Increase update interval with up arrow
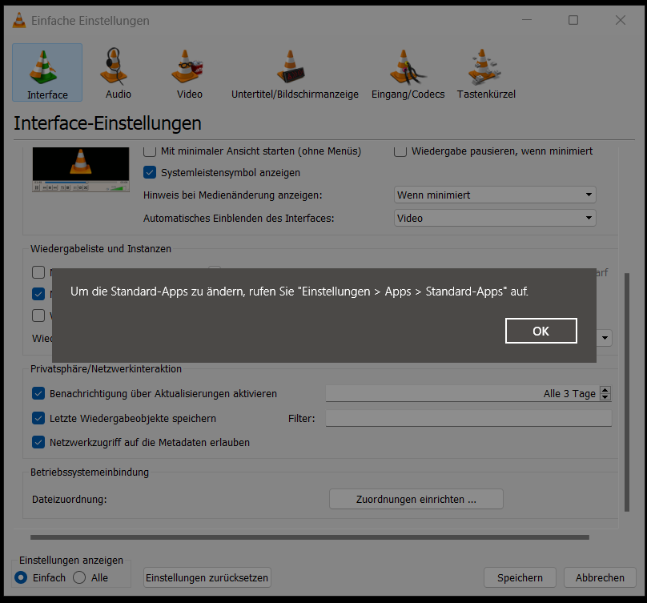647x603 pixels. [605, 390]
